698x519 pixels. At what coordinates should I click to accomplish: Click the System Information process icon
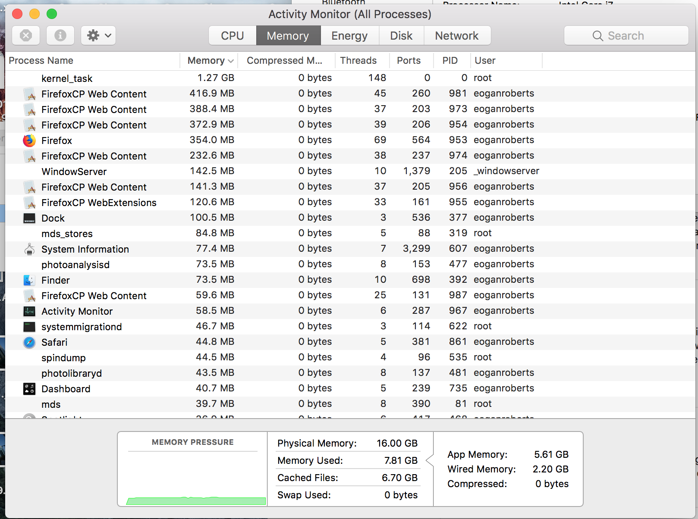(29, 249)
